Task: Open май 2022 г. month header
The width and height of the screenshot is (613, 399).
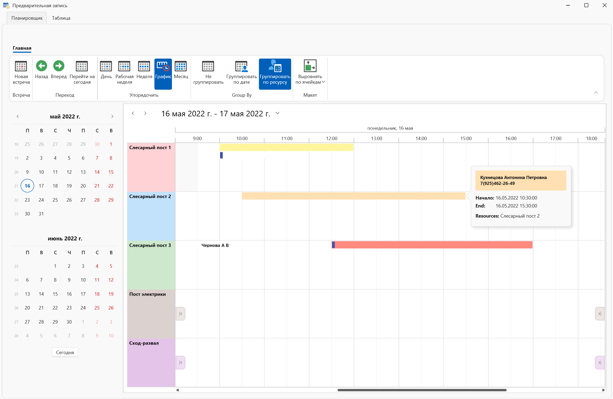Action: click(x=65, y=117)
